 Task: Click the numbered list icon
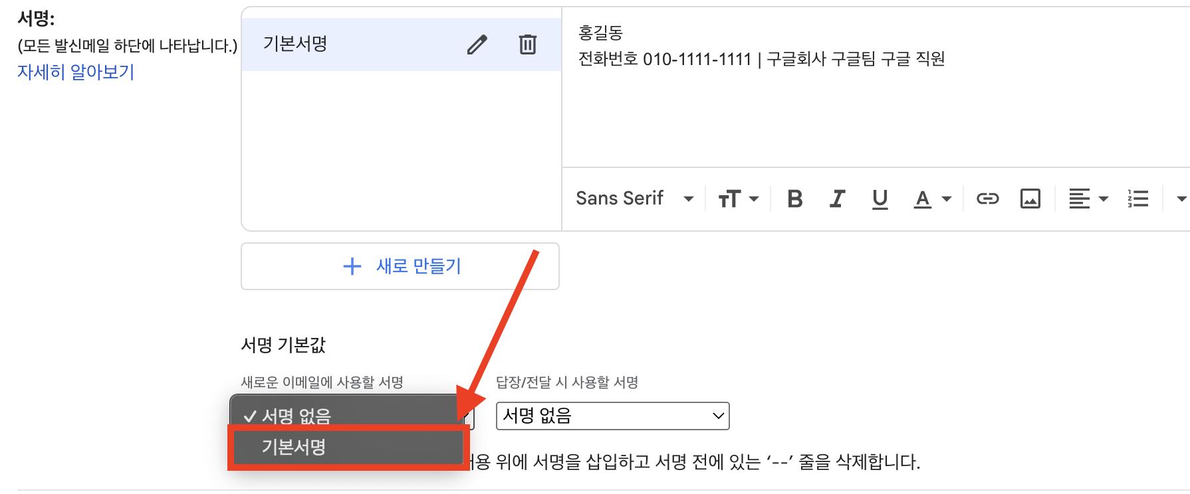pyautogui.click(x=1138, y=198)
